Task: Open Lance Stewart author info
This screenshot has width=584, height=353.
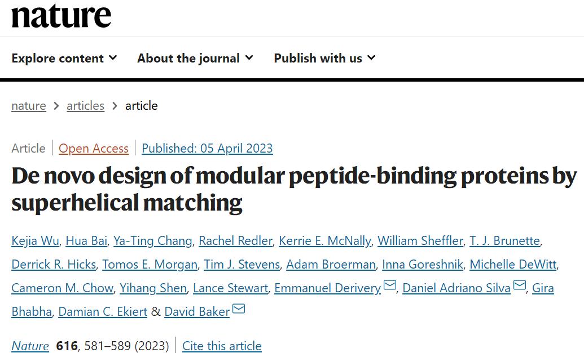Action: coord(230,288)
